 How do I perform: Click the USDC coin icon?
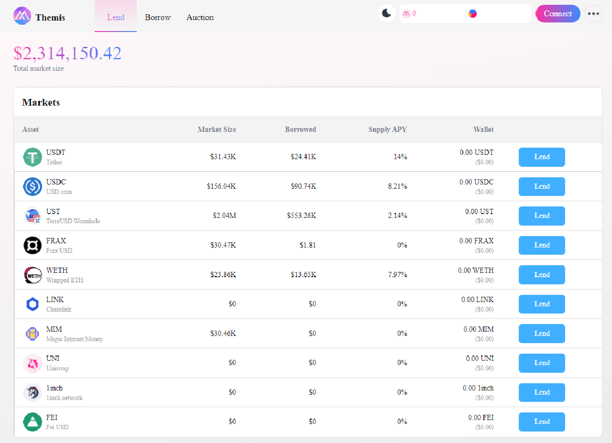tap(33, 186)
